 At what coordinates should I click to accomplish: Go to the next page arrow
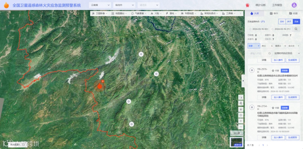(x=267, y=145)
